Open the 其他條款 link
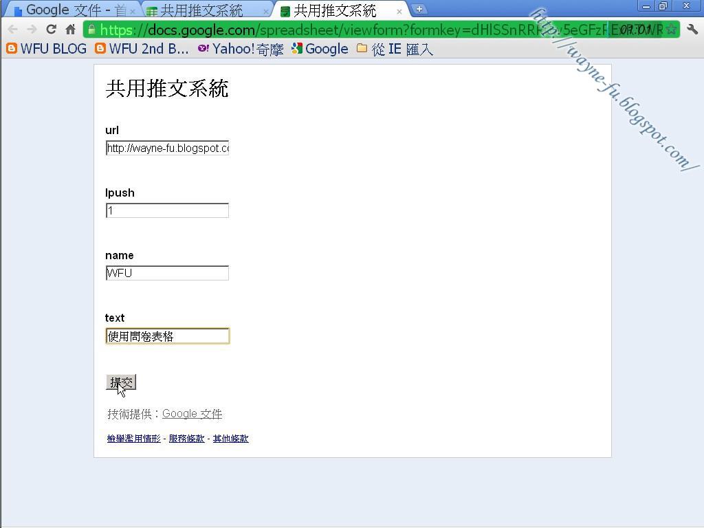 pyautogui.click(x=231, y=438)
